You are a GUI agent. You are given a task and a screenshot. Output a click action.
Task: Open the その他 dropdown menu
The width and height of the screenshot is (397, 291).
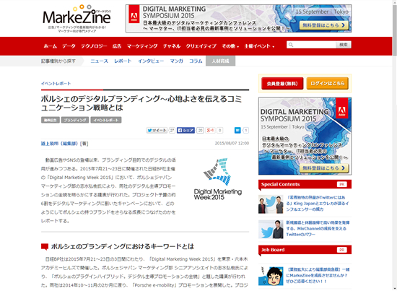tap(230, 46)
